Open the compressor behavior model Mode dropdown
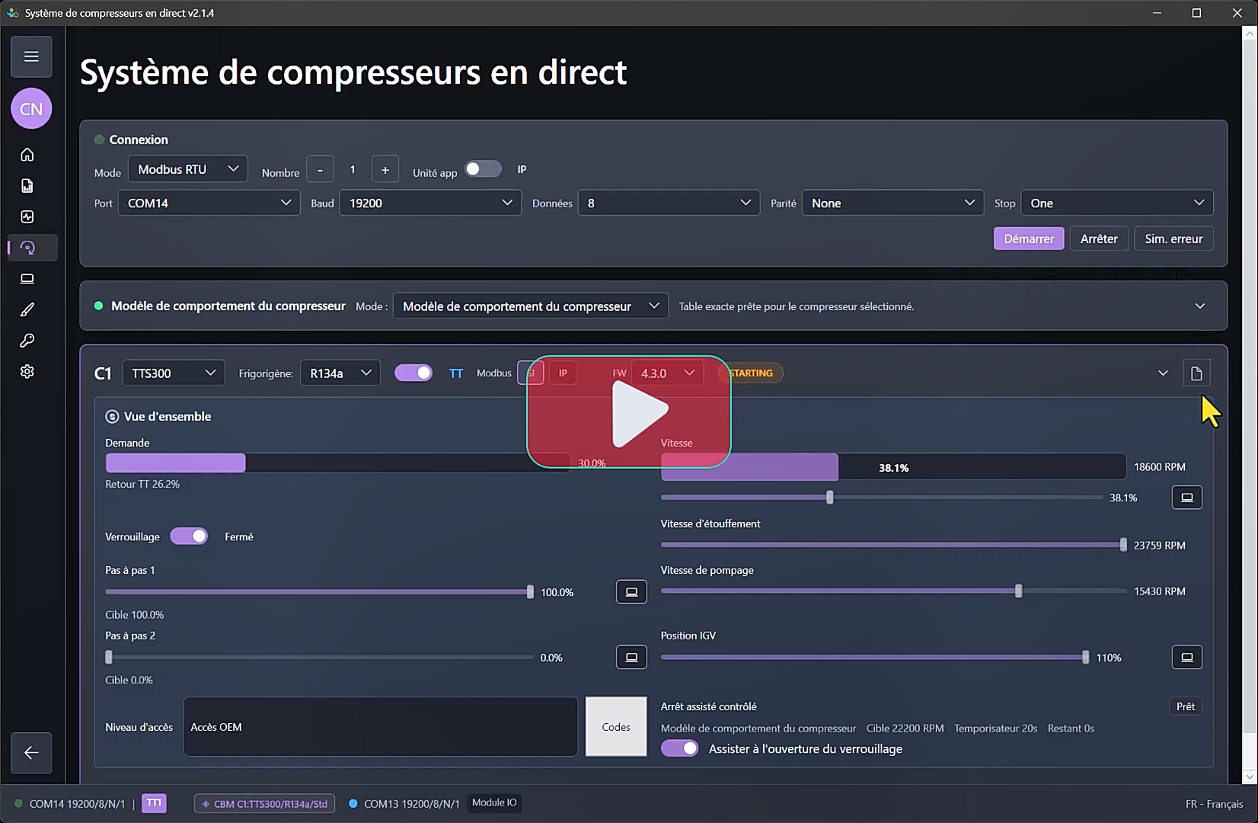This screenshot has width=1258, height=823. (x=531, y=306)
